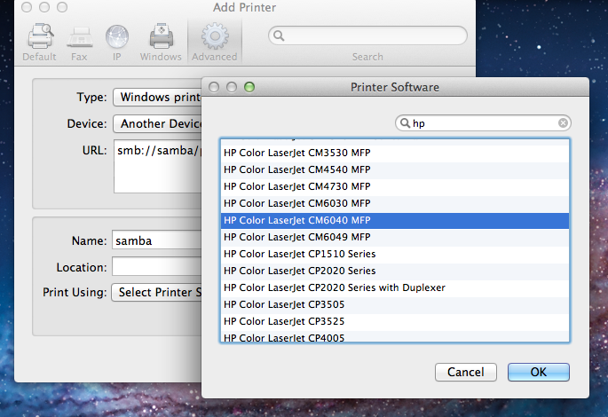Click the empty Location field
The image size is (608, 417).
tap(157, 267)
